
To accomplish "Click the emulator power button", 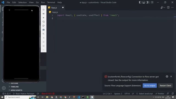I will [x=43, y=10].
